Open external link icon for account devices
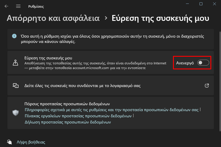 (207, 86)
